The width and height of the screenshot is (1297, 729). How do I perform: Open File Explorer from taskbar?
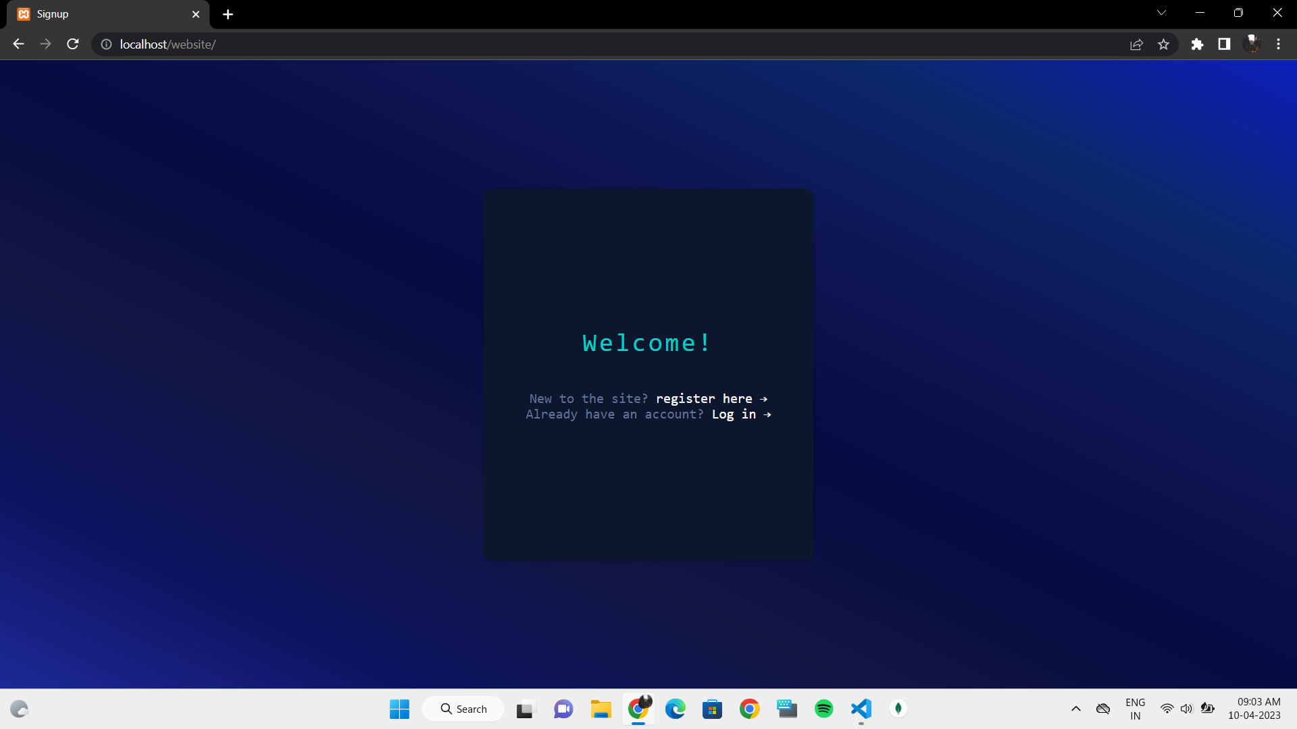click(601, 709)
